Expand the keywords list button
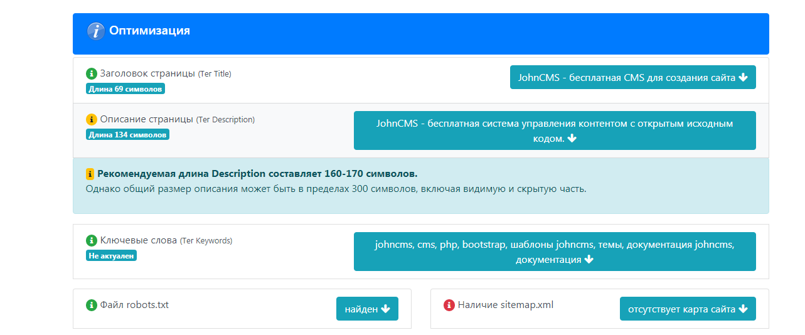The height and width of the screenshot is (335, 805). [555, 252]
